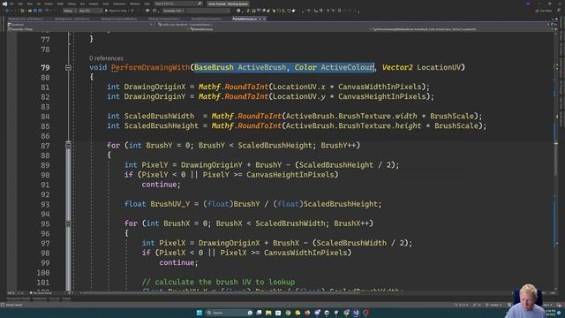Image resolution: width=565 pixels, height=318 pixels.
Task: Collapse the PerformDrawingWith method at line 79
Action: (68, 67)
